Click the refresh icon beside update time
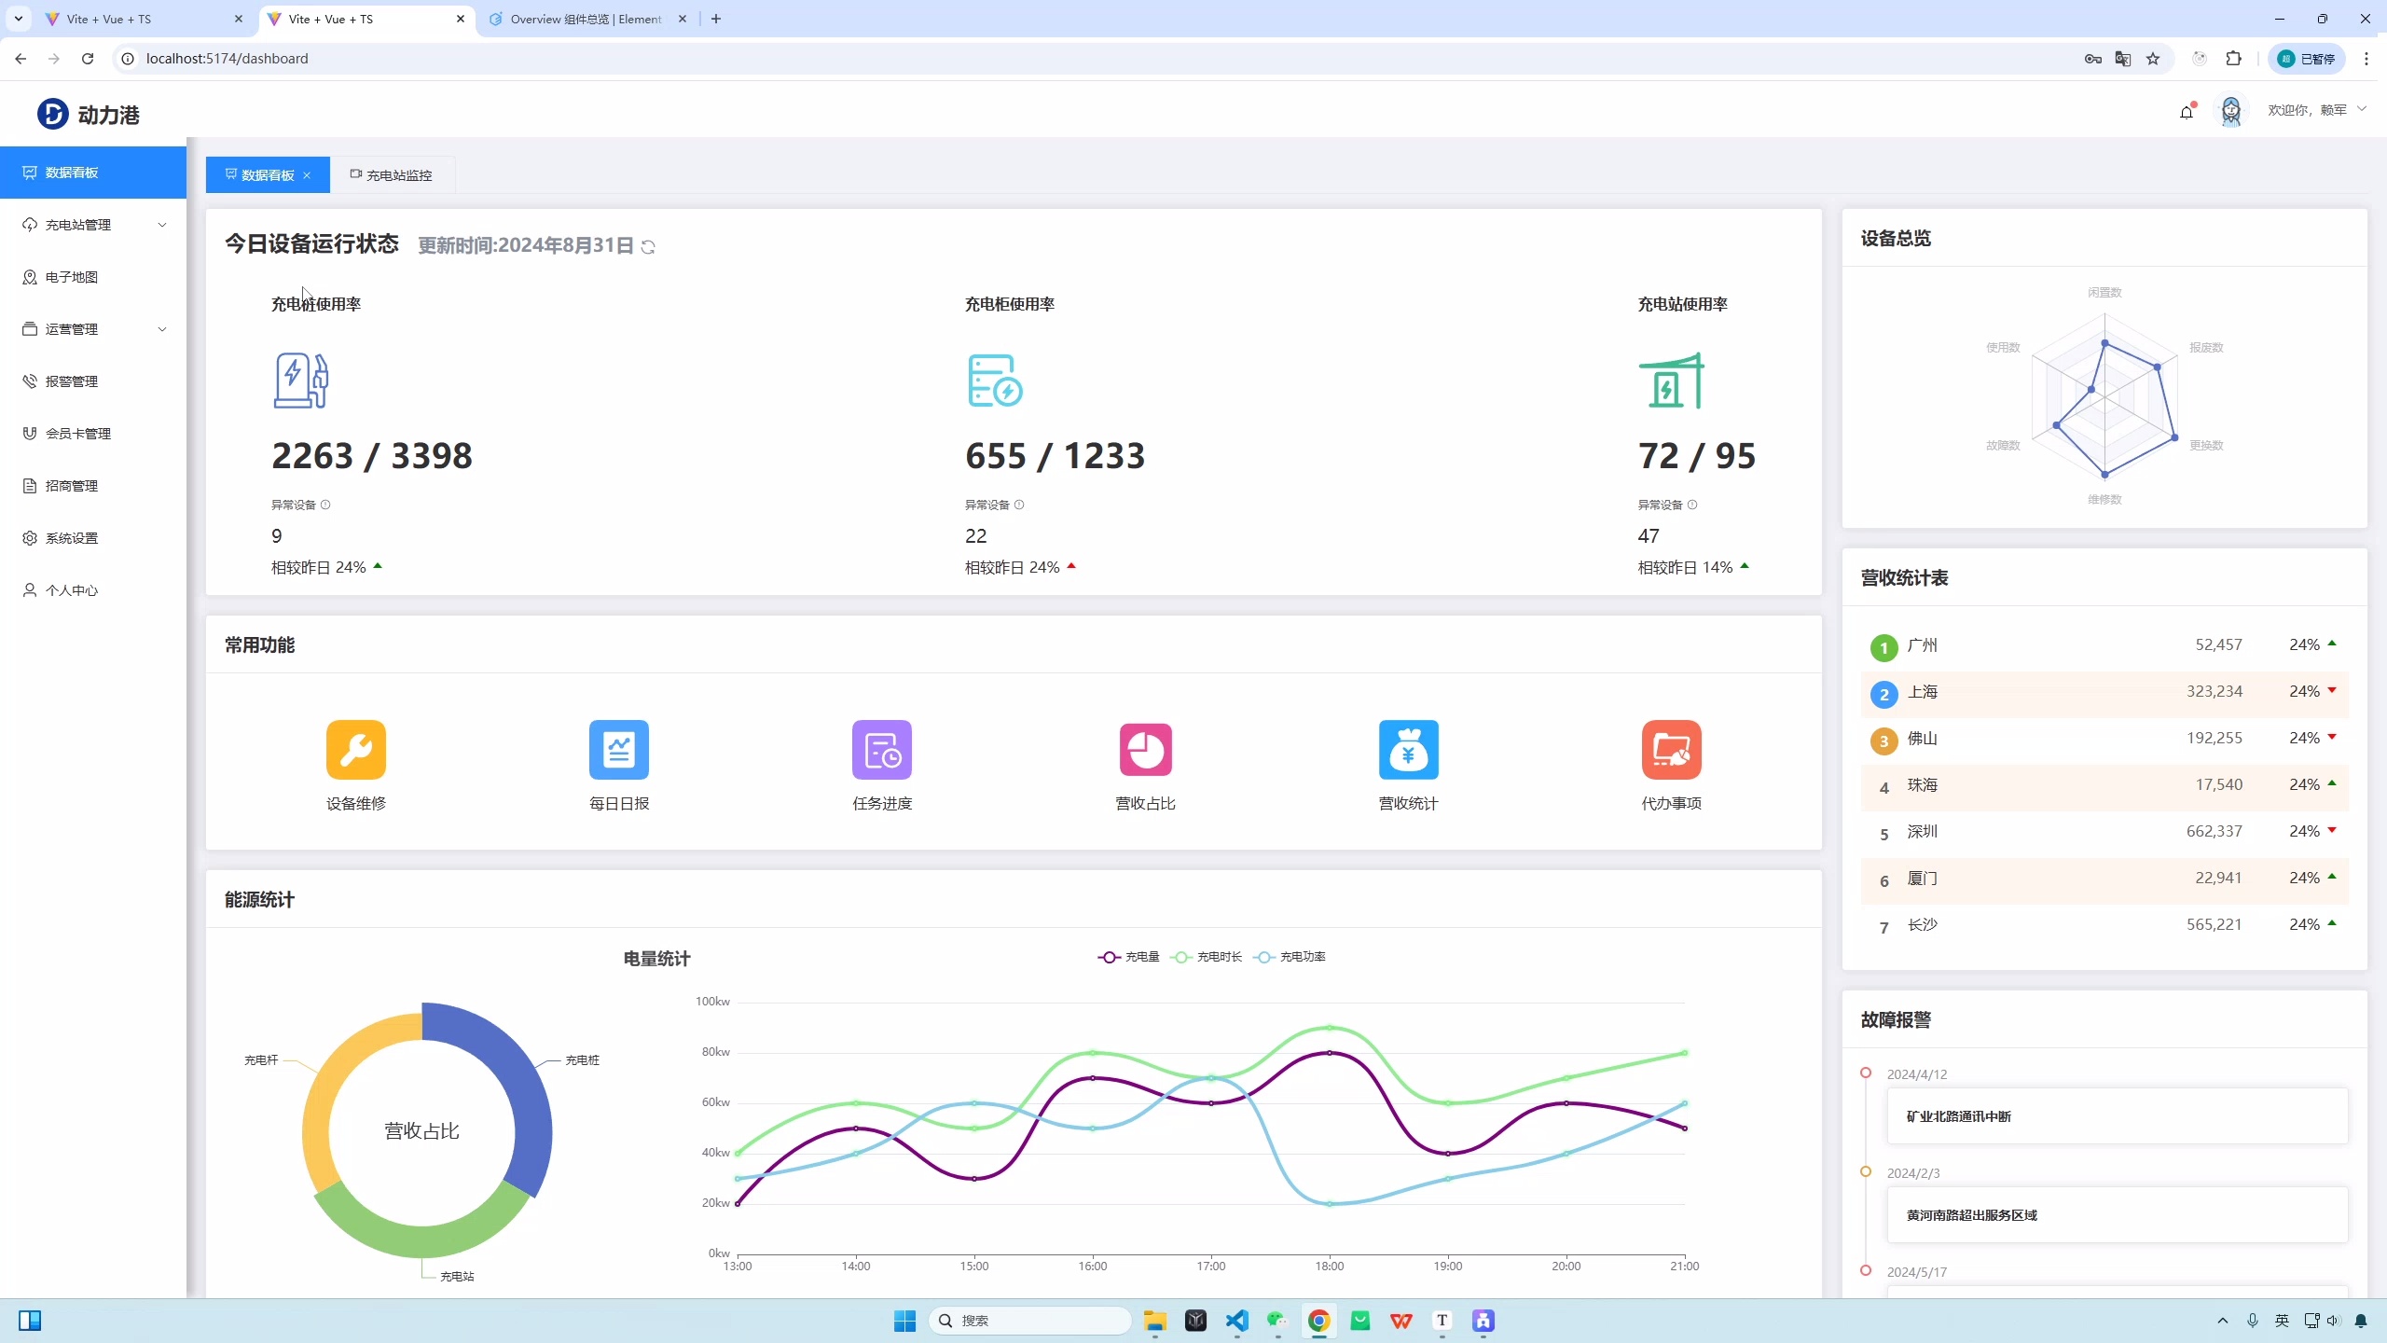The image size is (2387, 1343). (x=648, y=247)
